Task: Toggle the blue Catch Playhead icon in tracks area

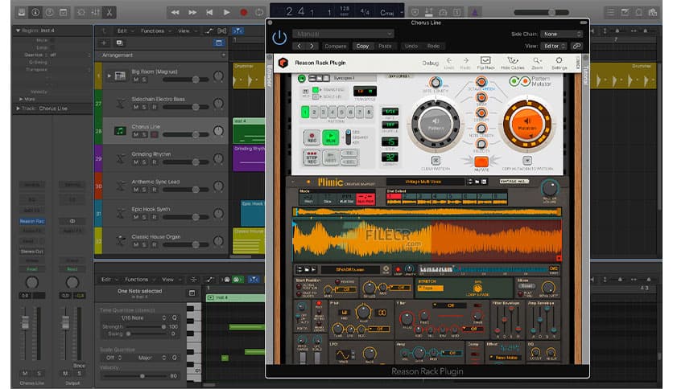Action: pos(237,31)
